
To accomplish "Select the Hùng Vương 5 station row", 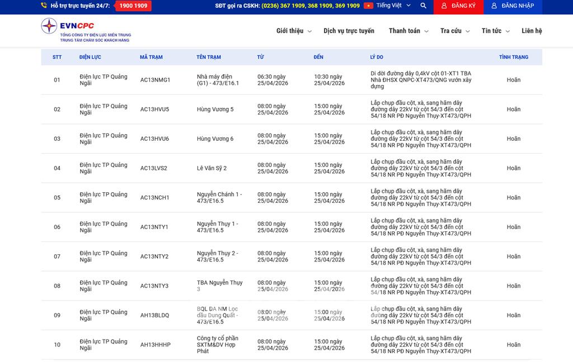I will (215, 109).
